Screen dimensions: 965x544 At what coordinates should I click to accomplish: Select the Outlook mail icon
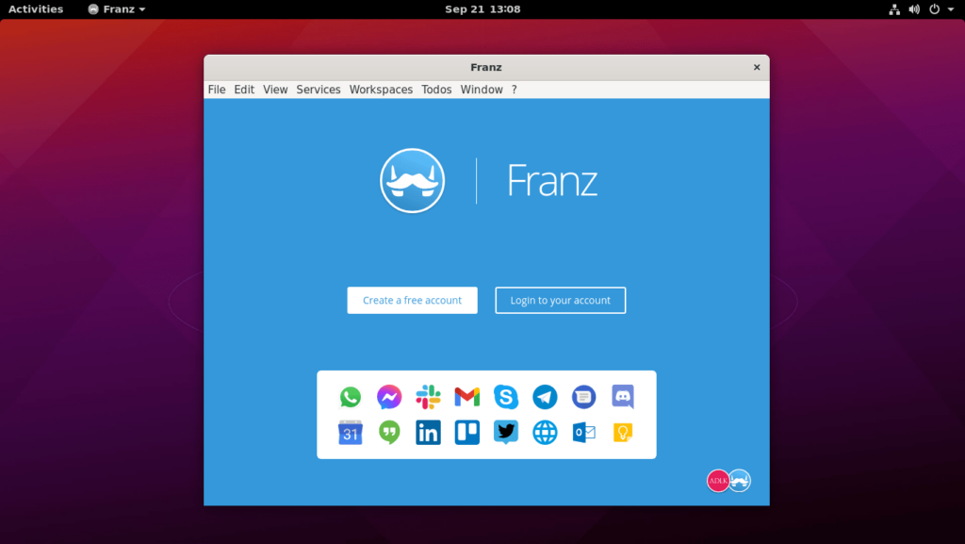[584, 433]
